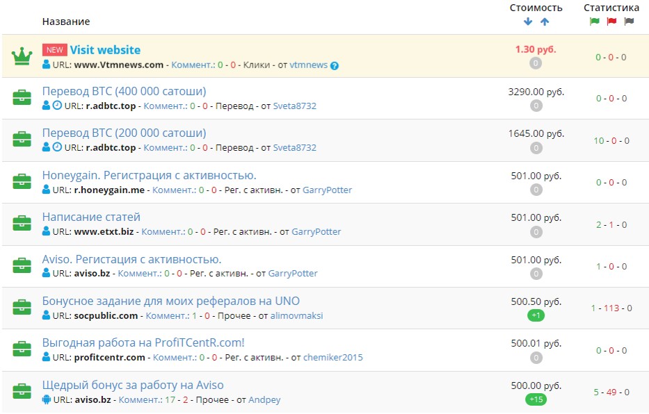649x414 pixels.
Task: Click the Статистика column header
Action: (611, 8)
